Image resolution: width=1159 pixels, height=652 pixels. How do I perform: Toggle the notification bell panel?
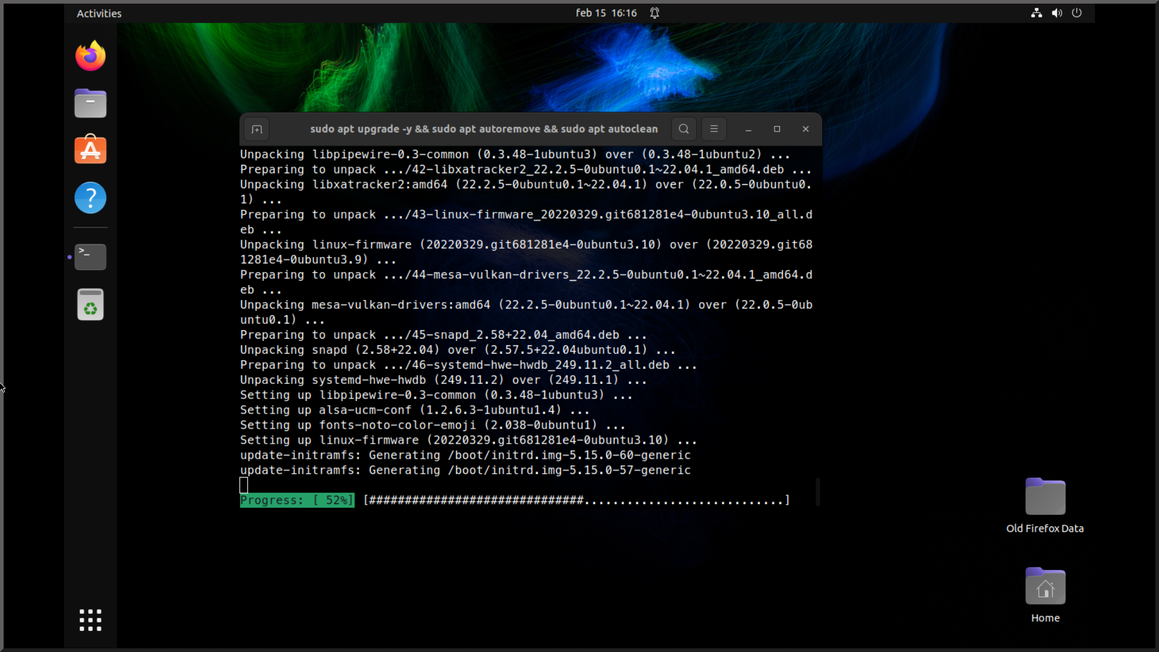coord(655,12)
